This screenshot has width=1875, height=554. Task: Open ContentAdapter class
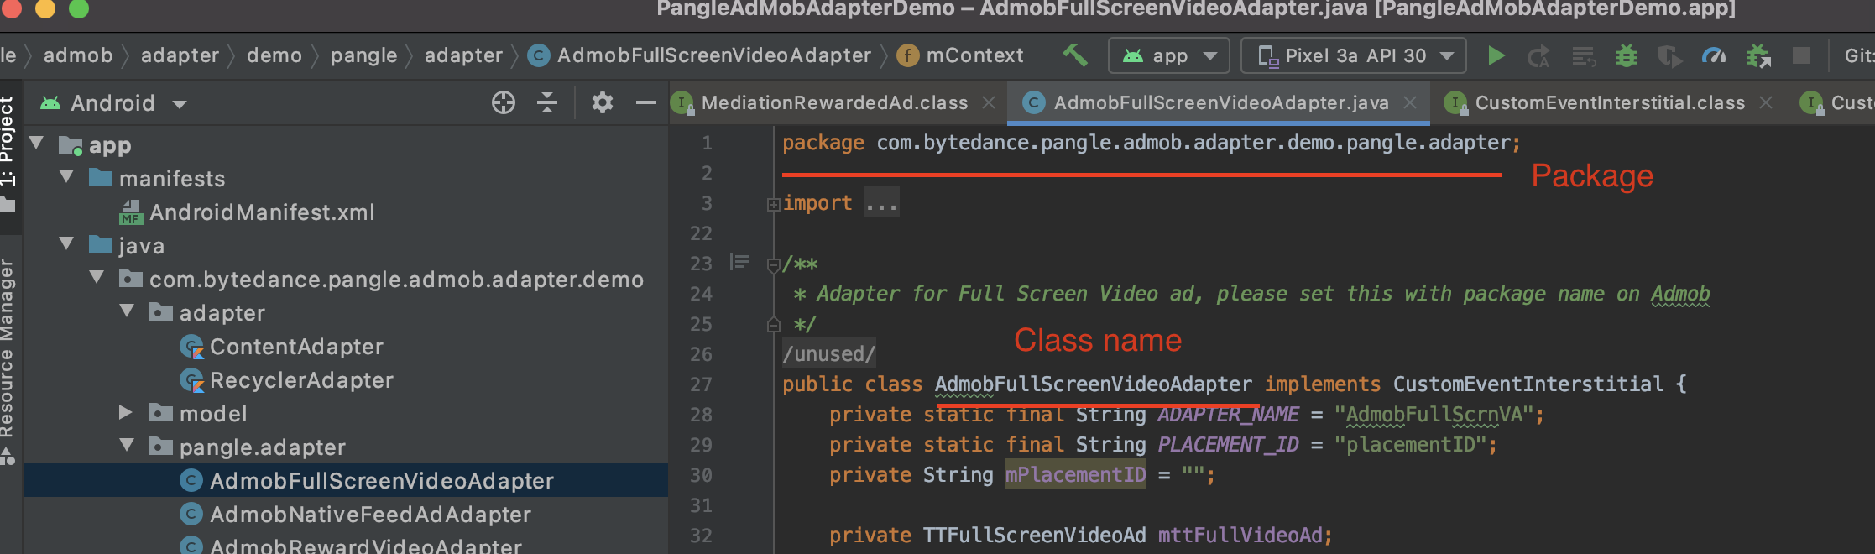coord(296,347)
